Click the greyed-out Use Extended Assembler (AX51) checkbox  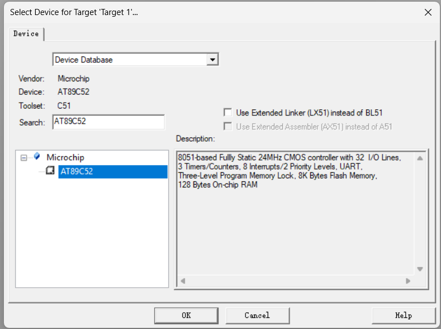pyautogui.click(x=227, y=127)
